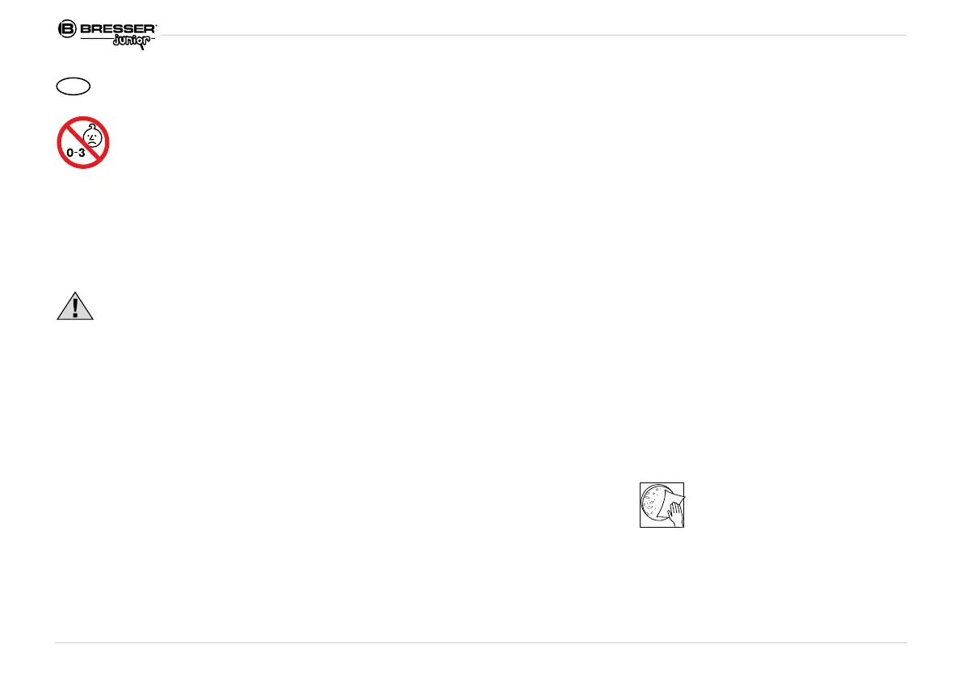The width and height of the screenshot is (962, 678).
Task: Click the empty oval language badge
Action: pyautogui.click(x=73, y=86)
